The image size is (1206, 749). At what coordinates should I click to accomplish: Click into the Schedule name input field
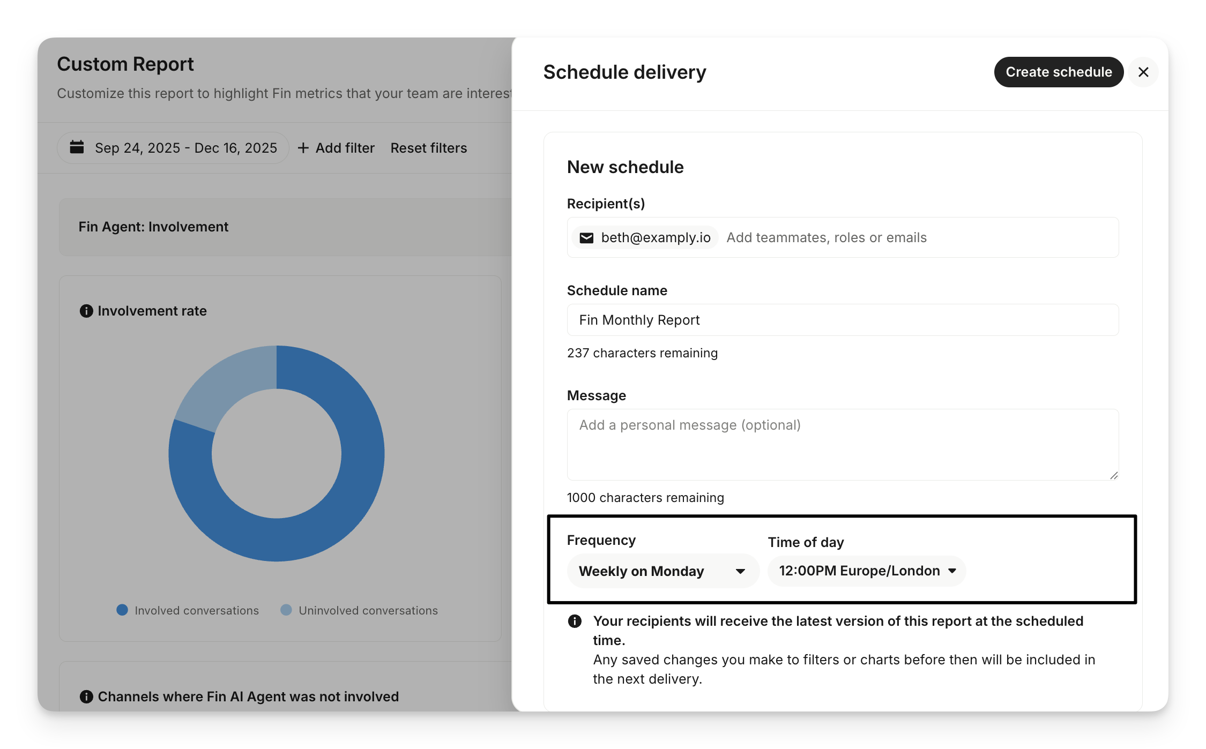843,320
